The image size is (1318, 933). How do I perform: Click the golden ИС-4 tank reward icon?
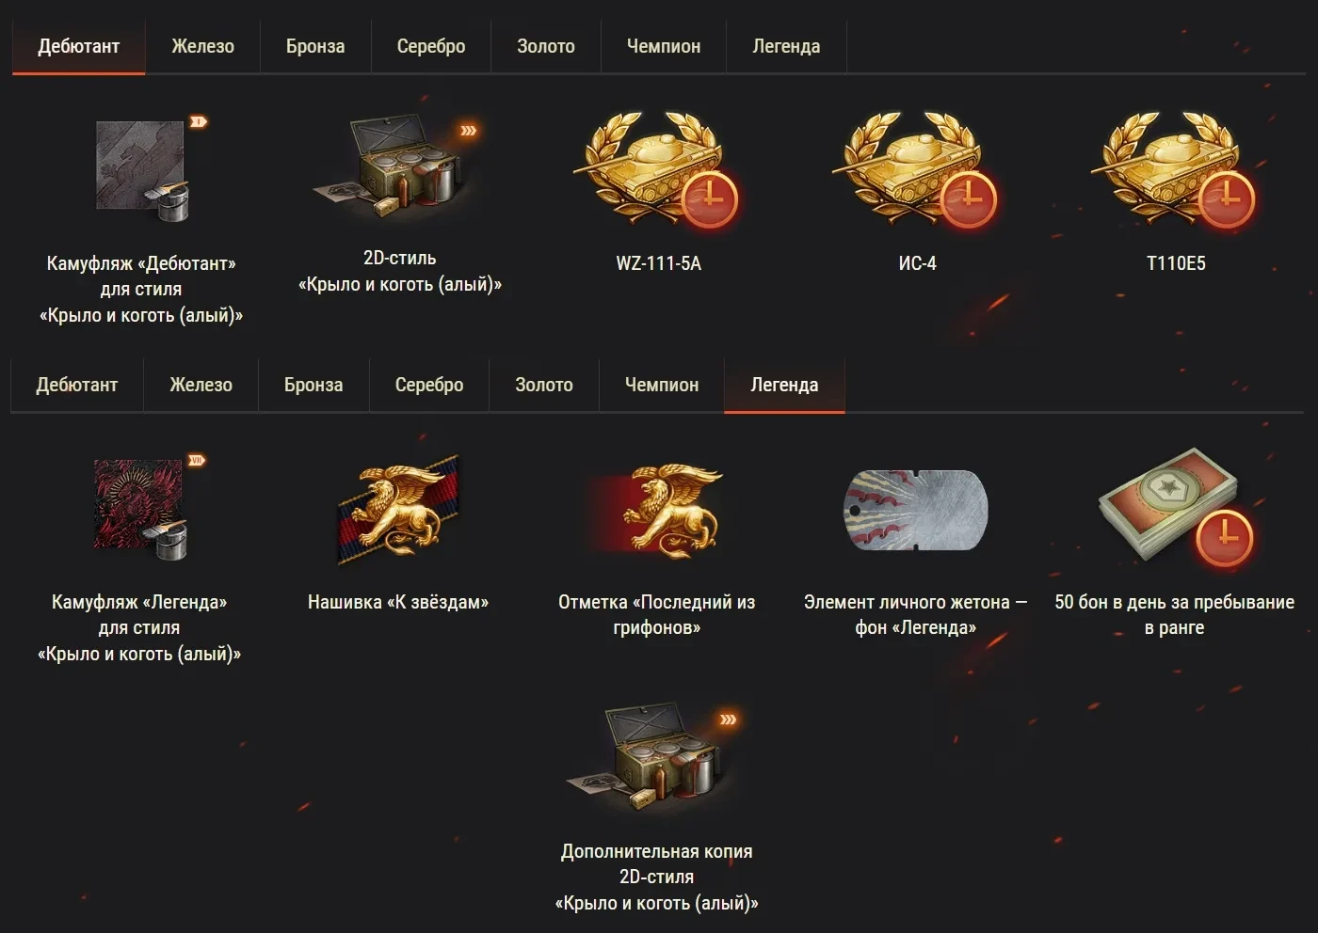click(x=917, y=170)
